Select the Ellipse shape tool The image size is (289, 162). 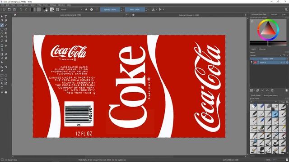click(6, 29)
